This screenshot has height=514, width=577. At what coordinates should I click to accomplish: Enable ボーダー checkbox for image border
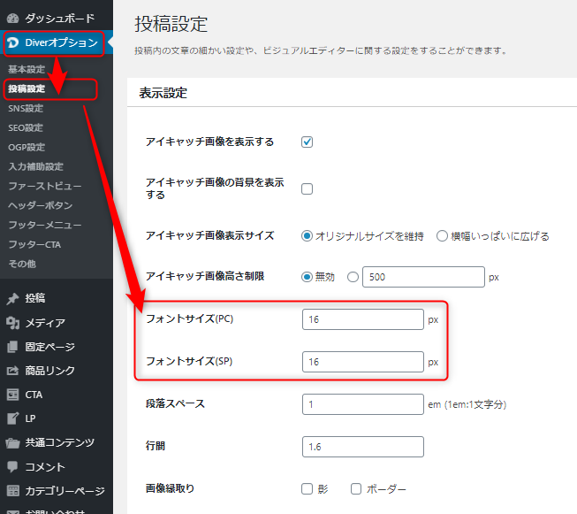click(x=356, y=489)
